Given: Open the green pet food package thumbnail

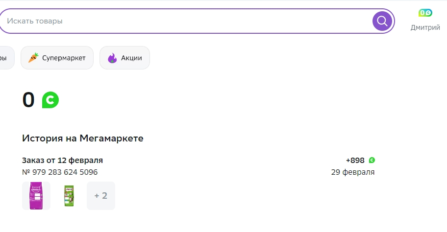Looking at the screenshot, I should 69,196.
